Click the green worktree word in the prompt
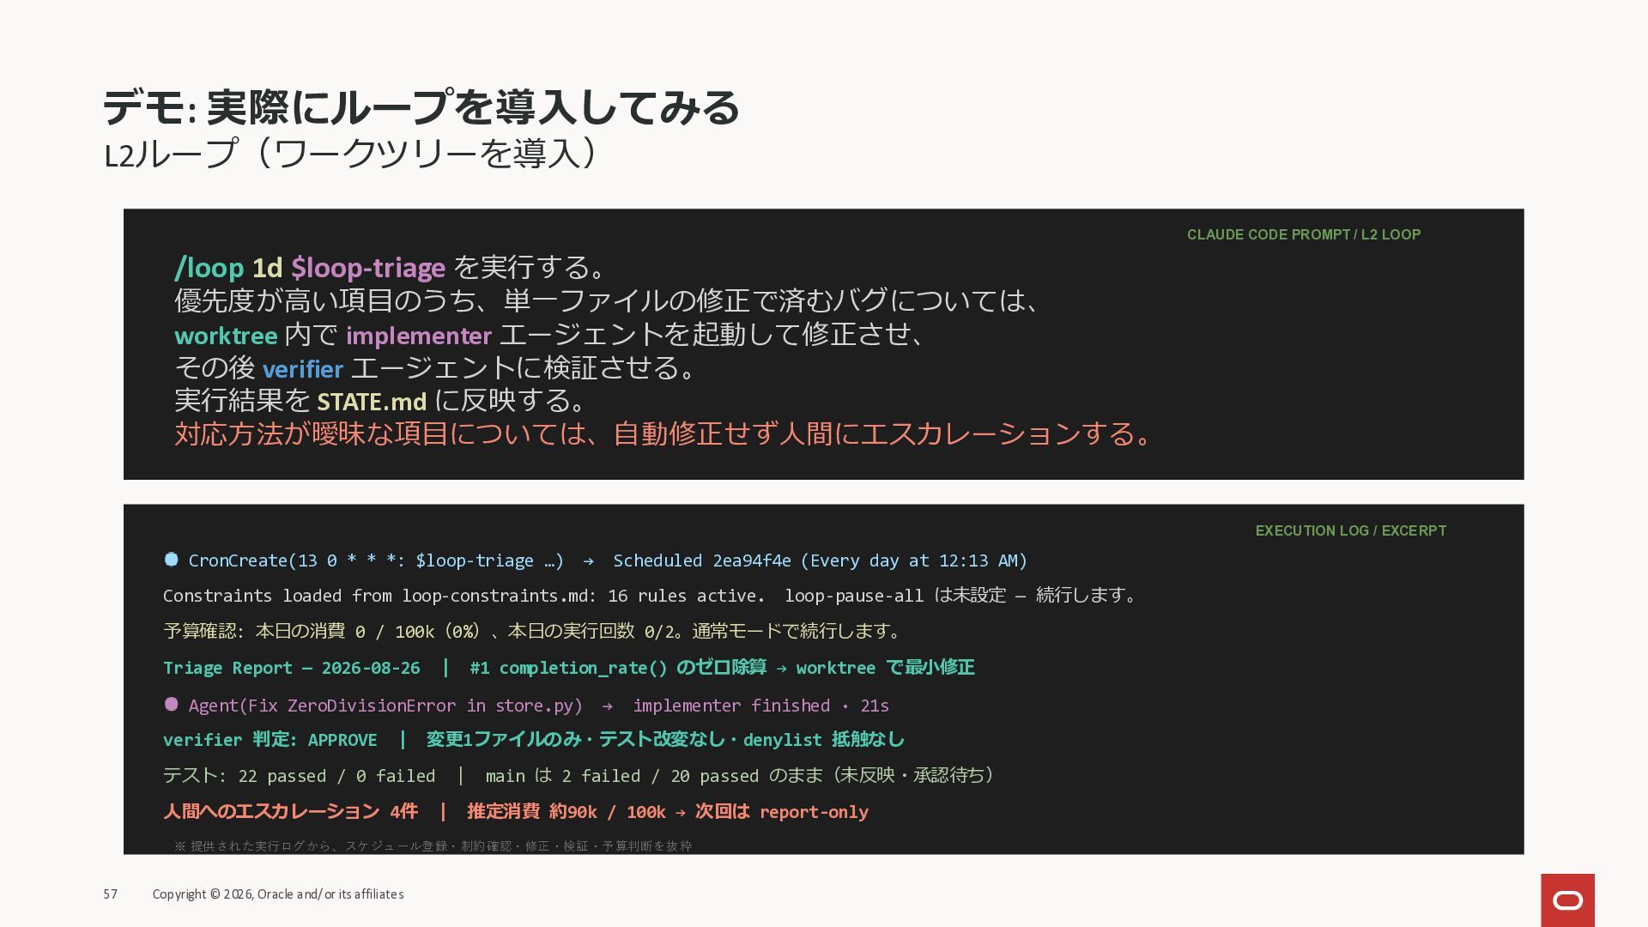 click(226, 335)
